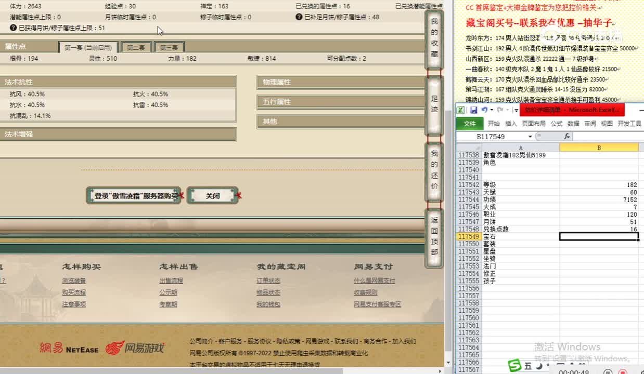
Task: Click the green Sogou input method icon
Action: [x=515, y=366]
